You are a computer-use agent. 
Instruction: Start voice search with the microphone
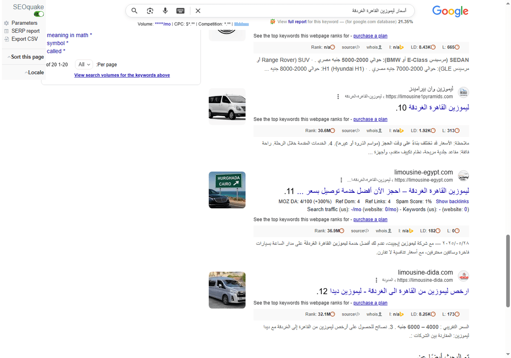point(165,11)
